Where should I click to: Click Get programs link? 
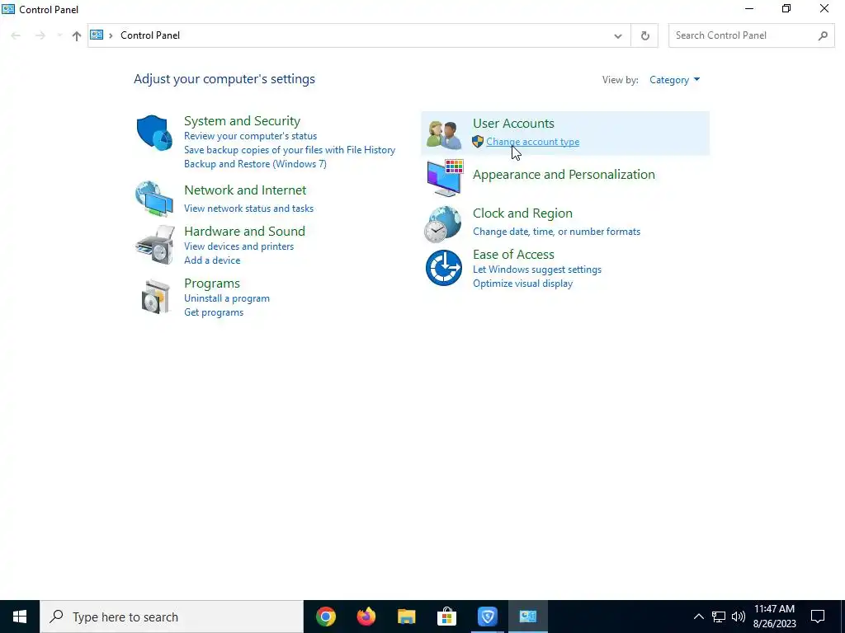click(214, 312)
